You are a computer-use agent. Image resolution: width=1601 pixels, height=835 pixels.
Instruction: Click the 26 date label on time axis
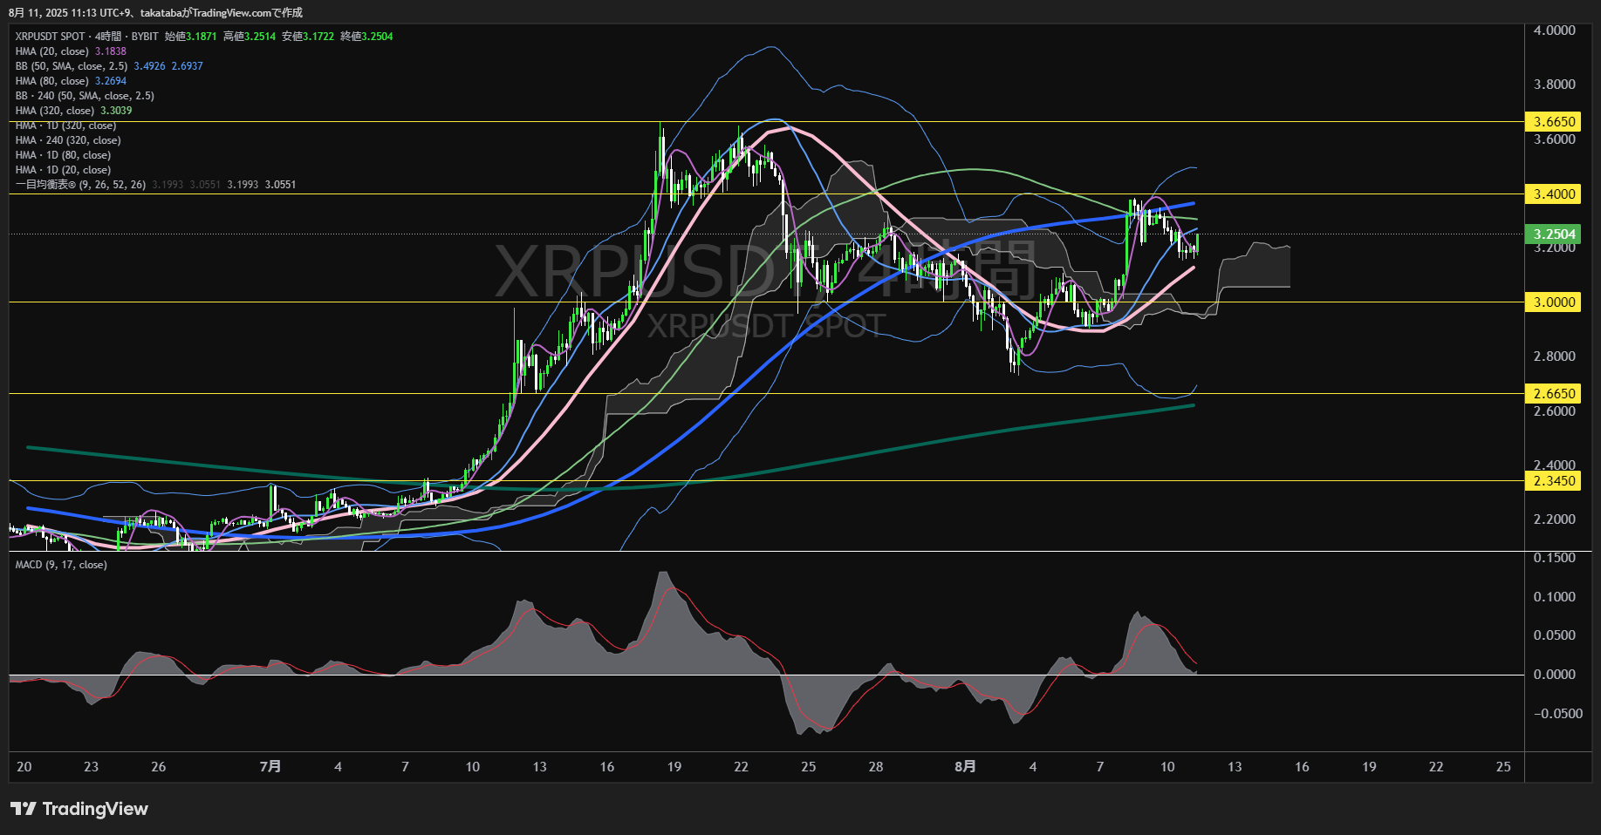159,767
